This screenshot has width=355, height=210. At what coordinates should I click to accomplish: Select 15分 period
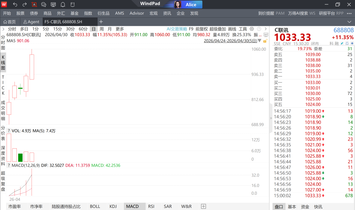click(x=58, y=29)
